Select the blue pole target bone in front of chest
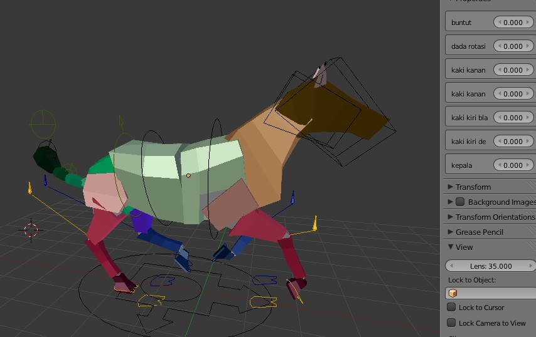536x337 pixels. point(292,198)
